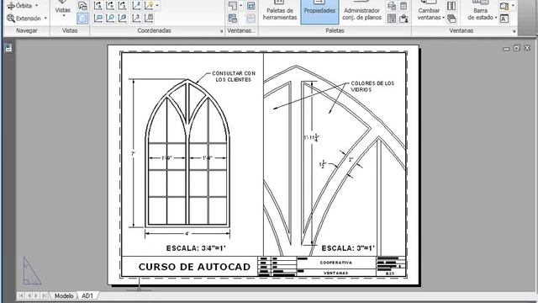
Task: Jump to the last layout tab arrow
Action: coord(44,295)
